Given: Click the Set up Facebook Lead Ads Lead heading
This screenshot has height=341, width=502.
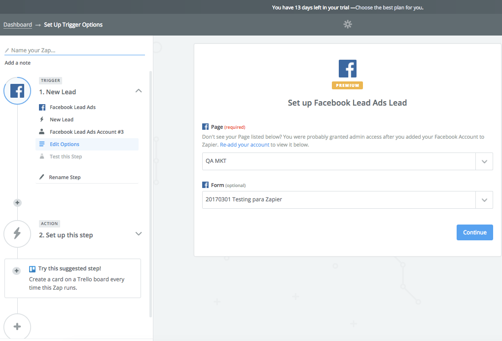Looking at the screenshot, I should pyautogui.click(x=347, y=103).
